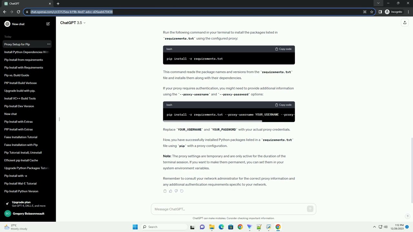Open Microsoft Edge from the taskbar
Screen dimensions: 413x232
pos(221,227)
